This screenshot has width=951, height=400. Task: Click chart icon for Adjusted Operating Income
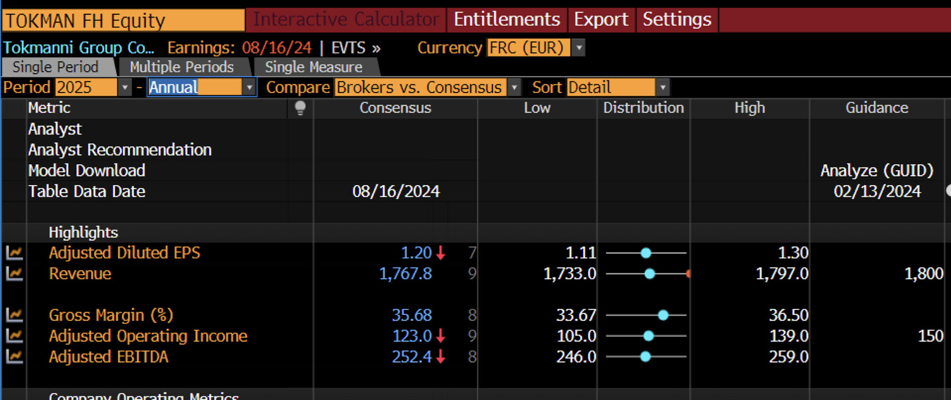(x=14, y=336)
